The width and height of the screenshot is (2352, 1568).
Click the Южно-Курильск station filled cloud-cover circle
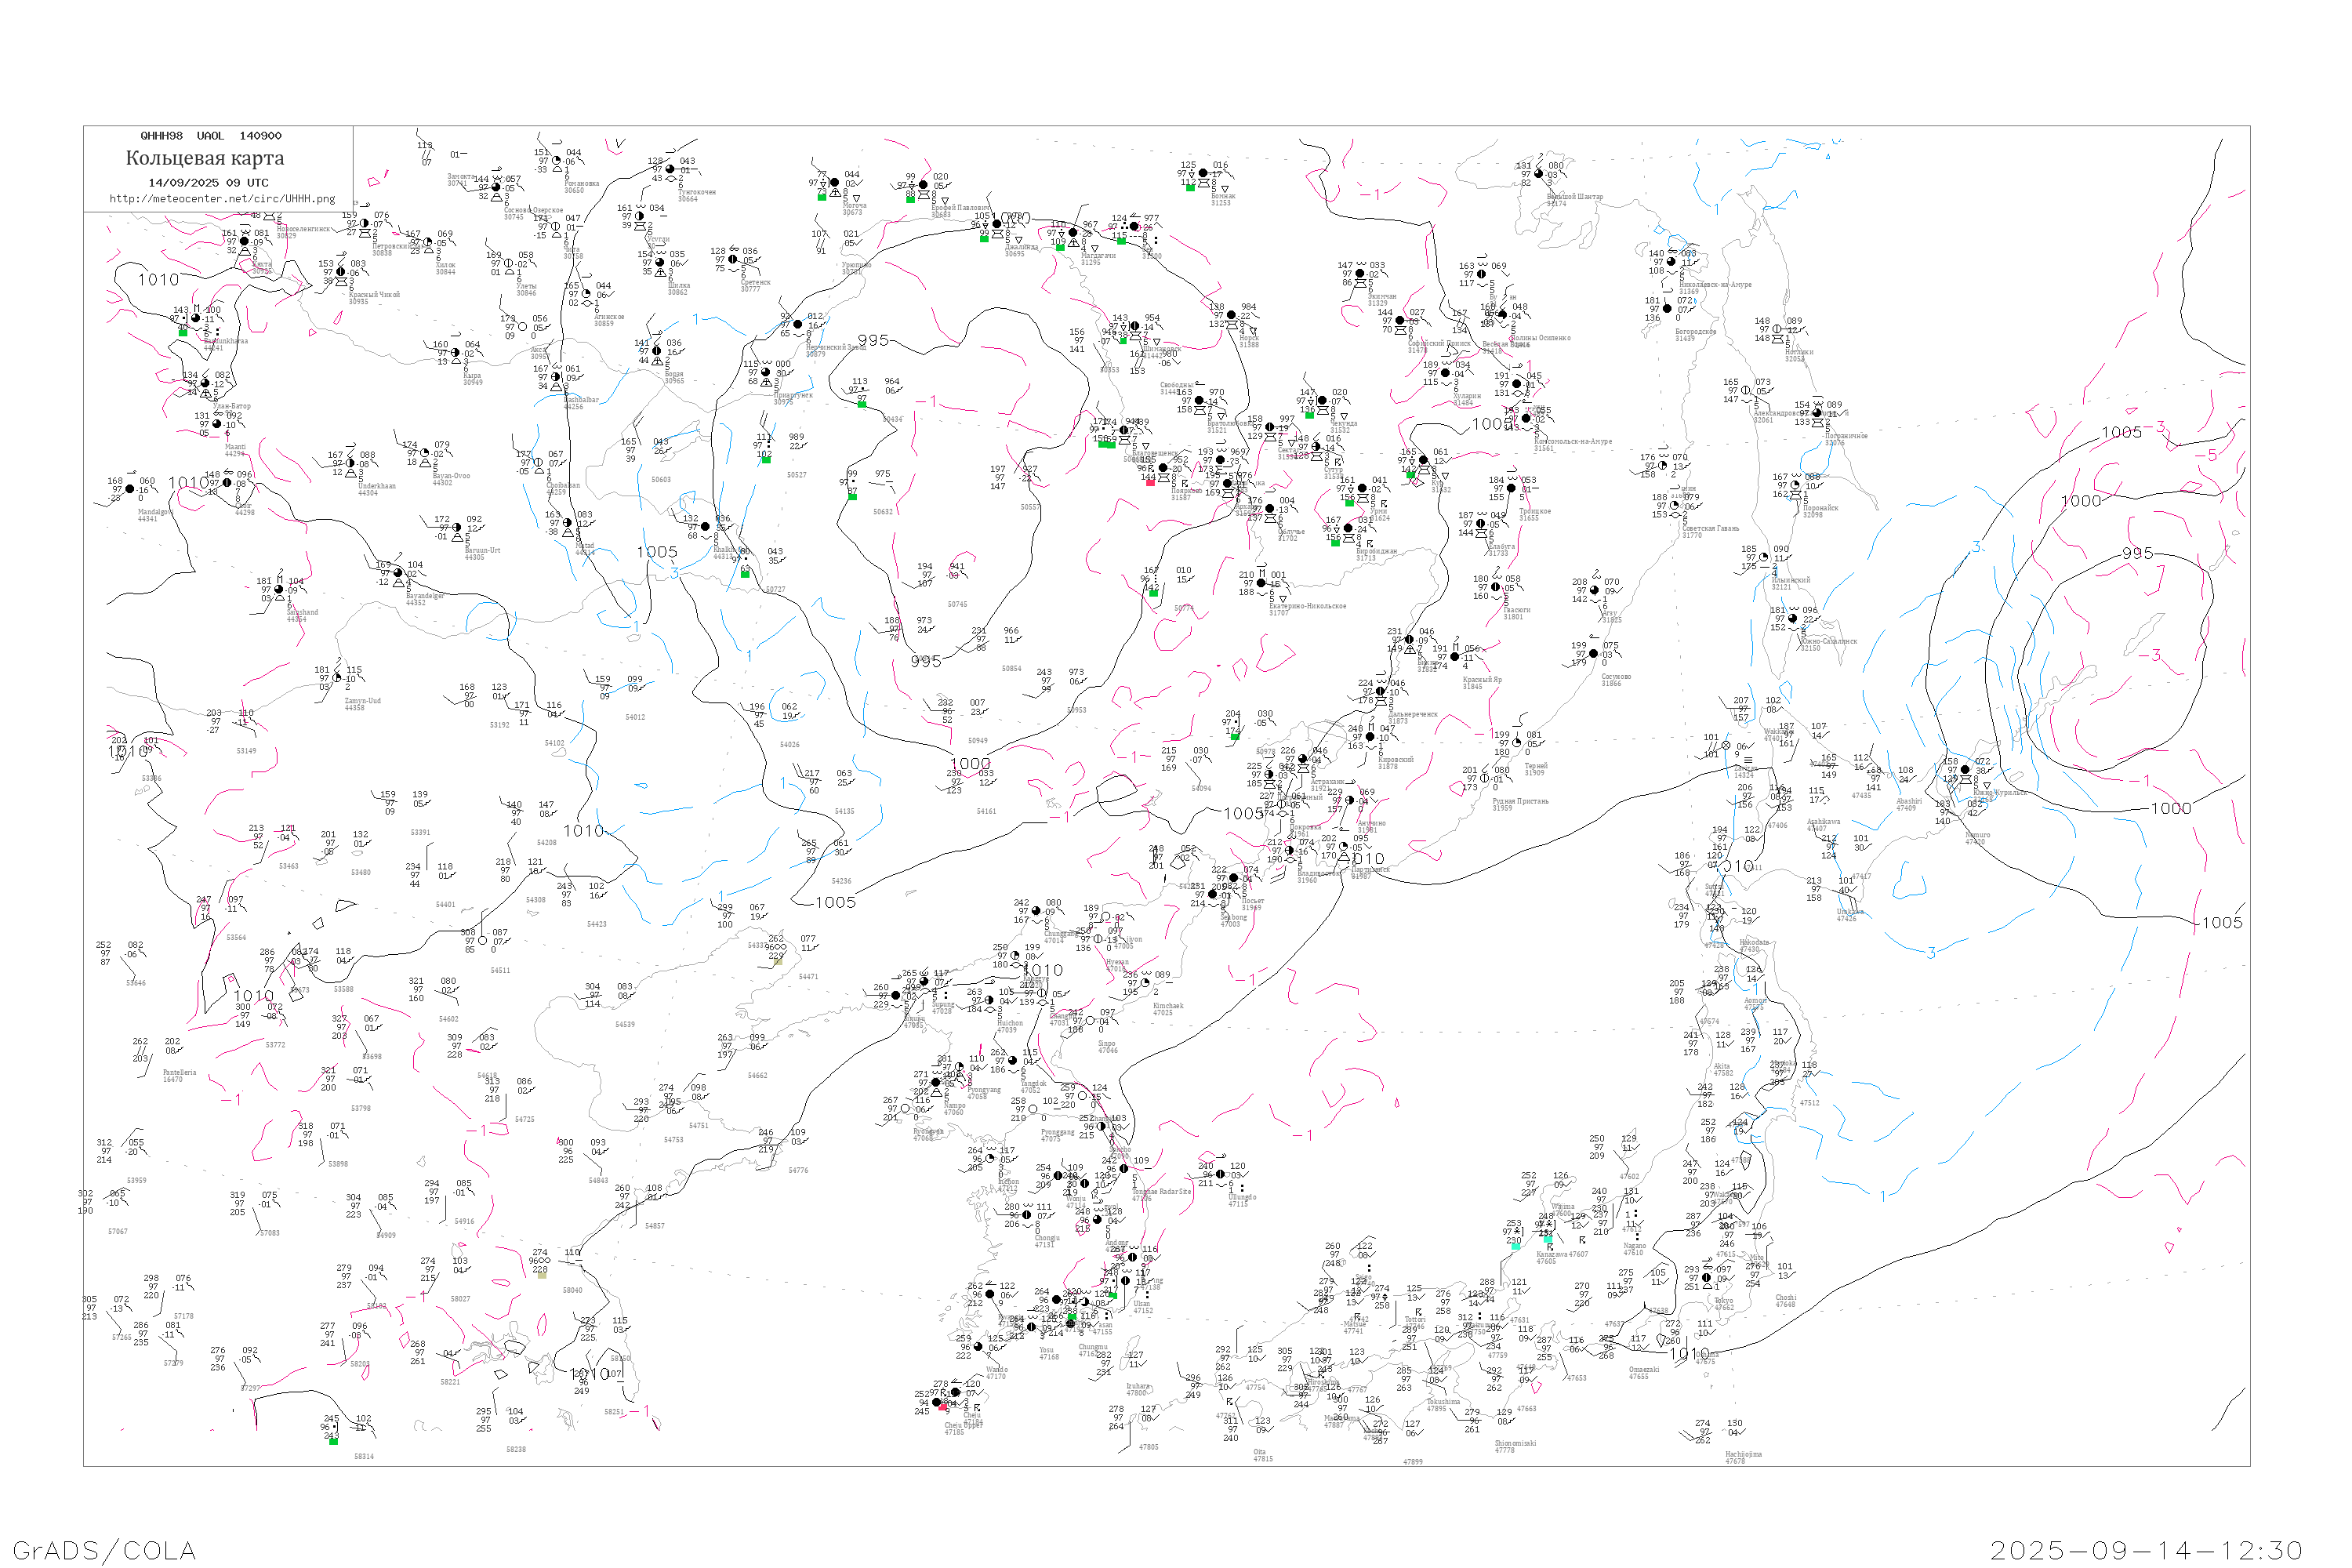tap(1965, 770)
